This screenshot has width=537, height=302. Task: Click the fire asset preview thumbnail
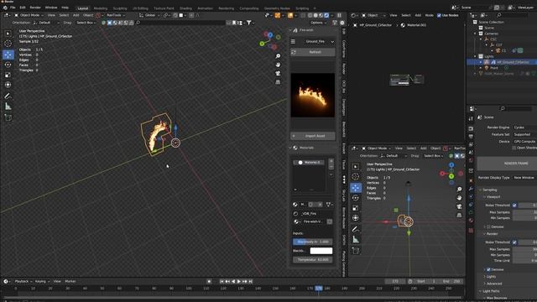313,95
